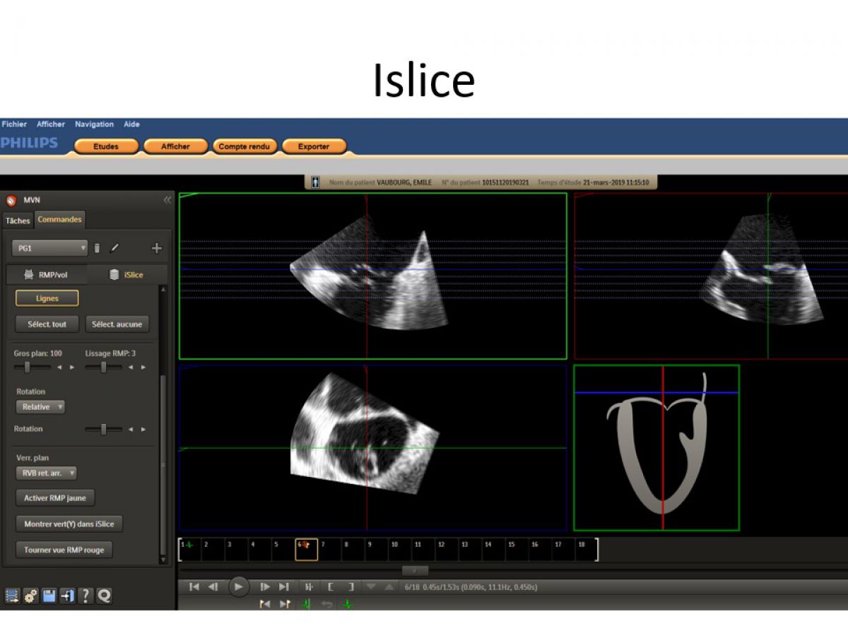Decrease Gros plan with left arrow
The width and height of the screenshot is (848, 636).
click(x=59, y=367)
